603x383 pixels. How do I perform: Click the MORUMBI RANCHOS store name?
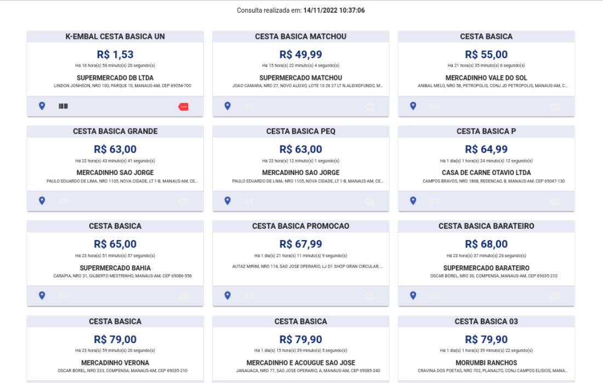click(x=486, y=362)
